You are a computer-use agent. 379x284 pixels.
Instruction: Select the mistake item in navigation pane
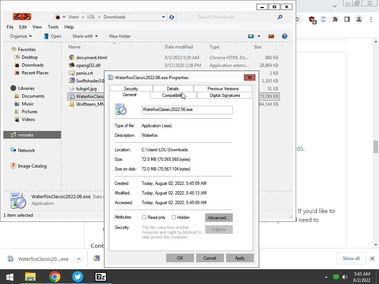pyautogui.click(x=32, y=135)
